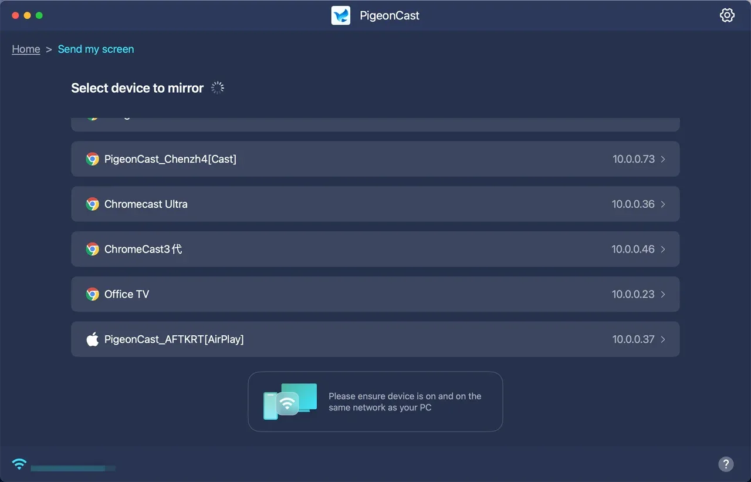Choose ChromeCast3代 from the device list
This screenshot has height=482, width=751.
click(375, 249)
